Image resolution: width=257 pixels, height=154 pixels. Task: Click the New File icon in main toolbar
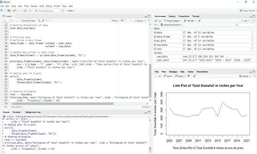2,11
